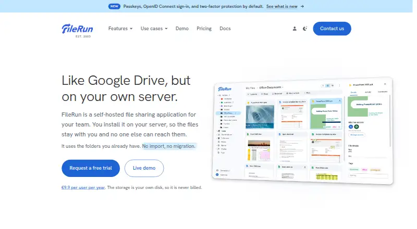Open the Docs nav item
417x229 pixels.
(x=225, y=29)
